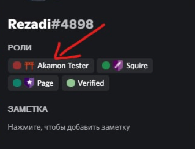Click the red role dot on Akamon Tester
Screen dimensions: 195x149
(x=17, y=66)
